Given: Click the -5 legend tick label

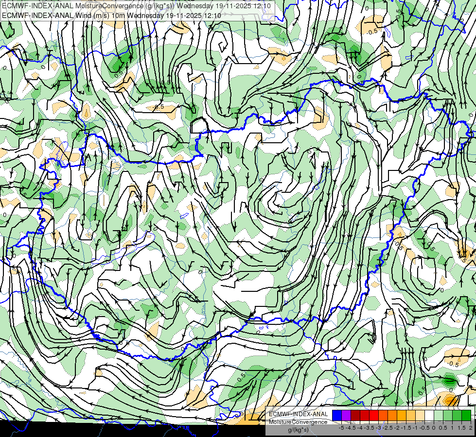Looking at the screenshot, I should tap(341, 428).
